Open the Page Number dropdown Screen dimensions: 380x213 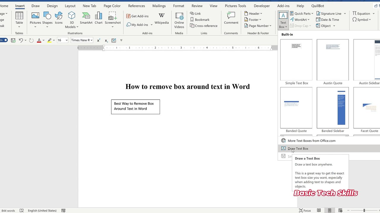(x=258, y=26)
